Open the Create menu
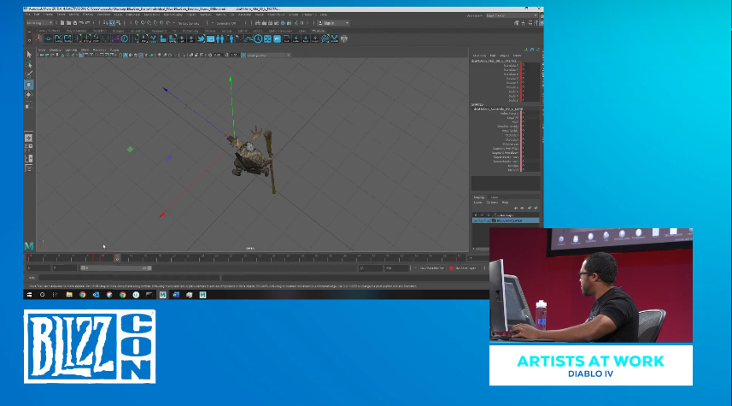The image size is (732, 406). coord(48,15)
